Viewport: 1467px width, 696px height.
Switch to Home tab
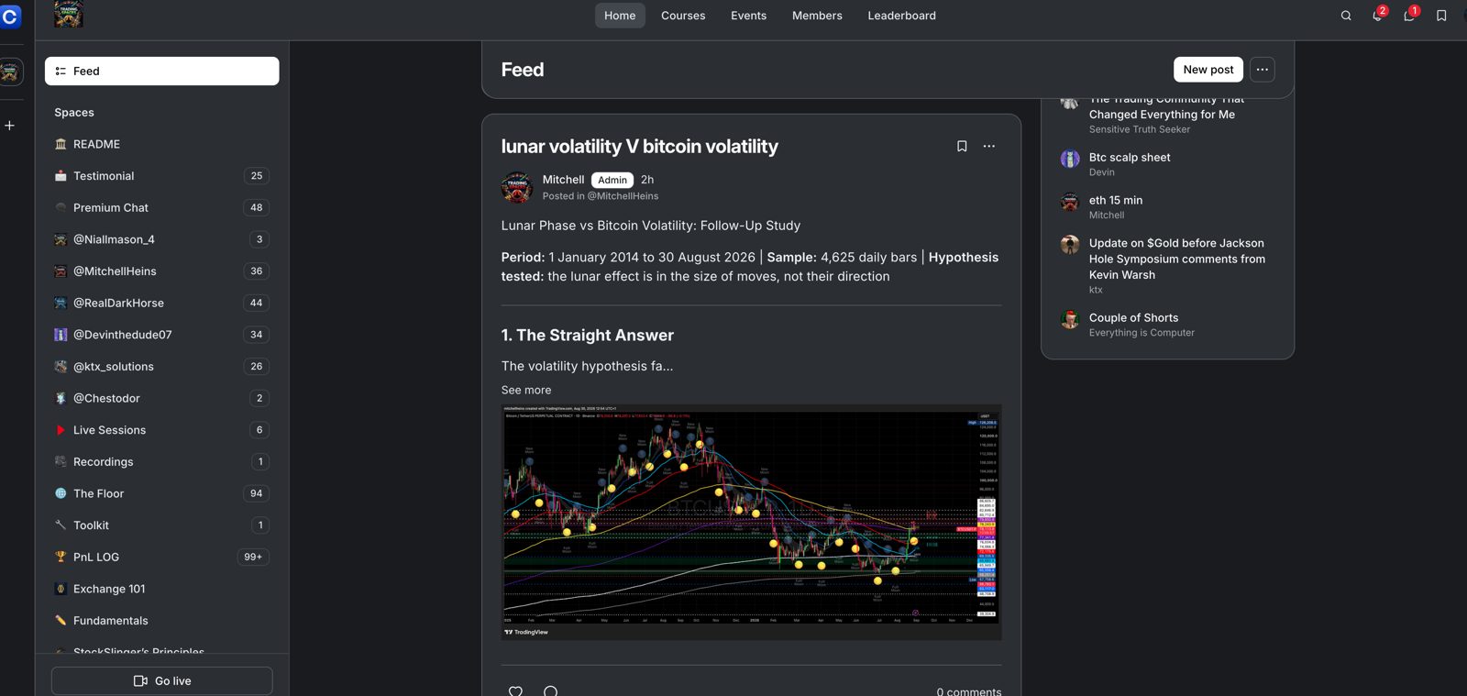click(620, 16)
